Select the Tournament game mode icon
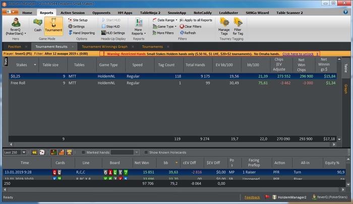The width and height of the screenshot is (353, 204). [53, 26]
